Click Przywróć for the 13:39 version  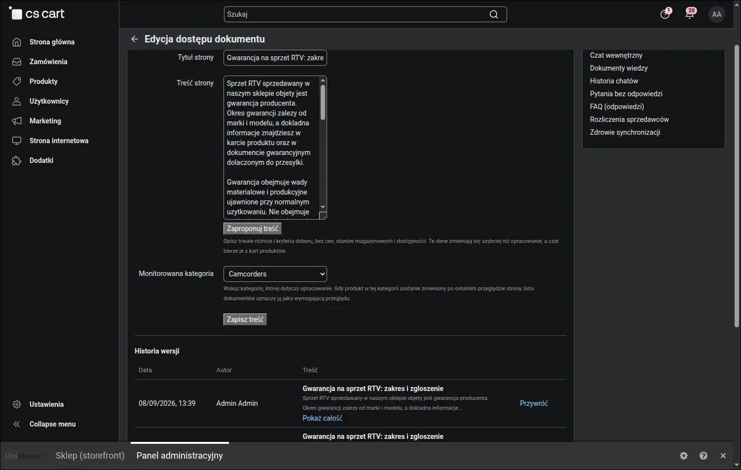point(534,403)
